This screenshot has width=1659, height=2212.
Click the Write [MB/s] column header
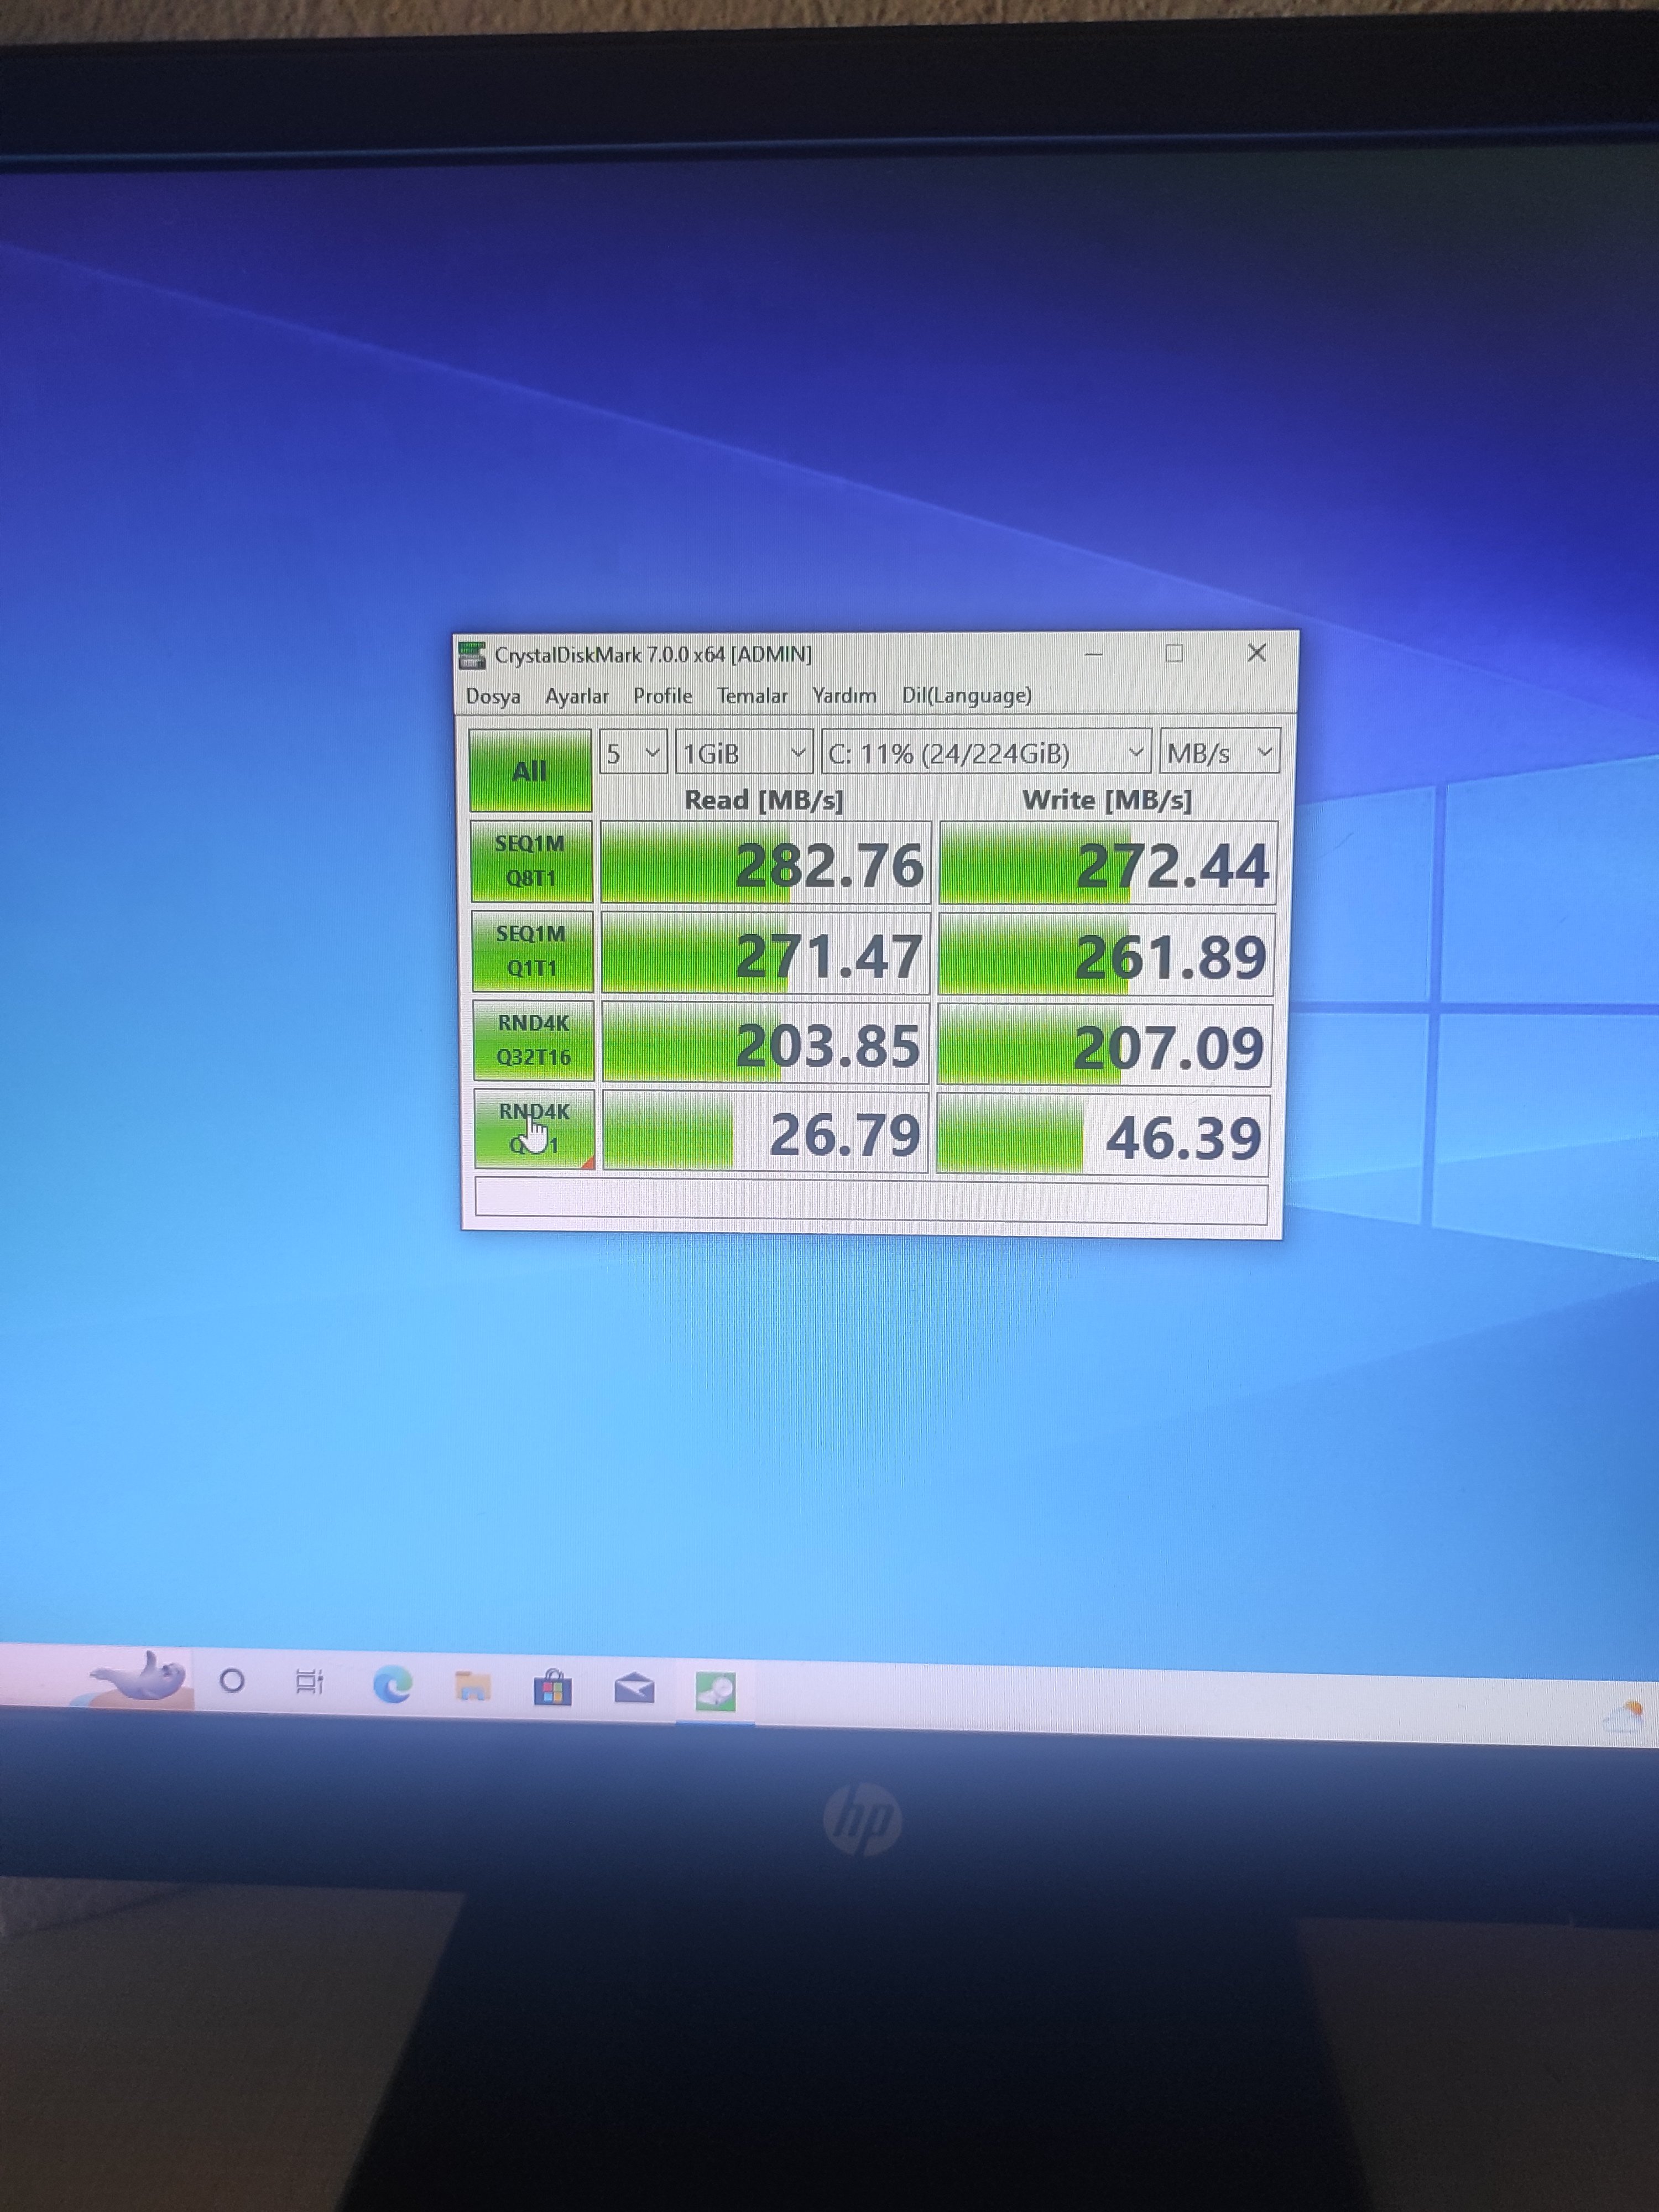pyautogui.click(x=1107, y=800)
